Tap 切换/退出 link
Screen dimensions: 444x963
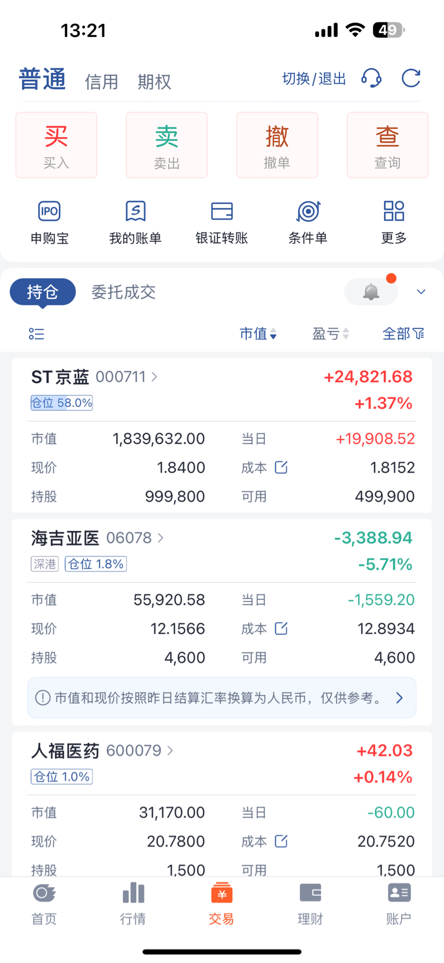314,79
